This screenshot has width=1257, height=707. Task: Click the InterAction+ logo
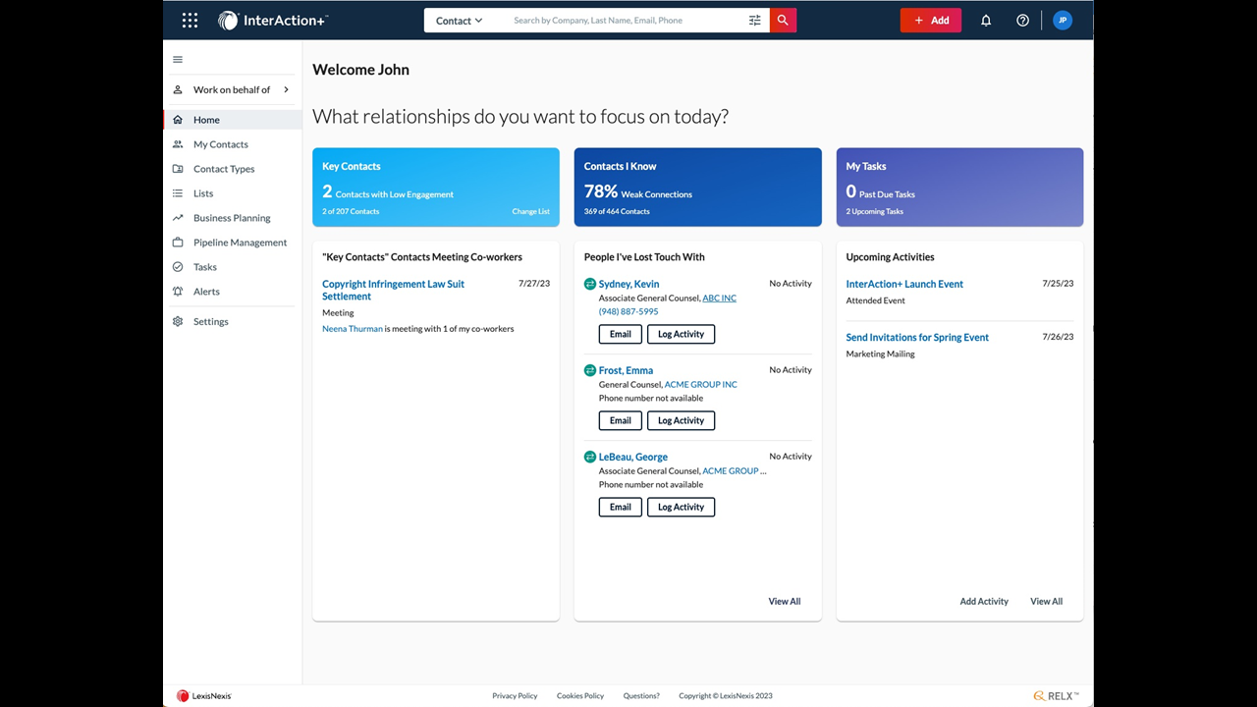(x=273, y=20)
